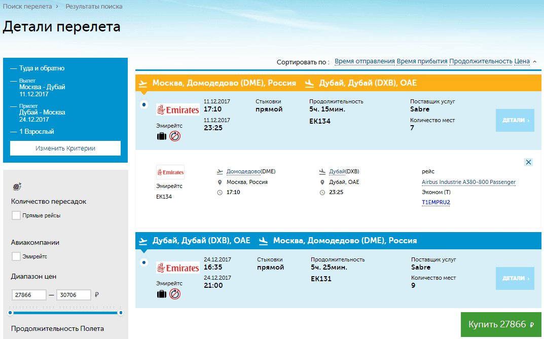Check the Эмирейтс airline filter
This screenshot has height=339, width=544.
point(16,256)
